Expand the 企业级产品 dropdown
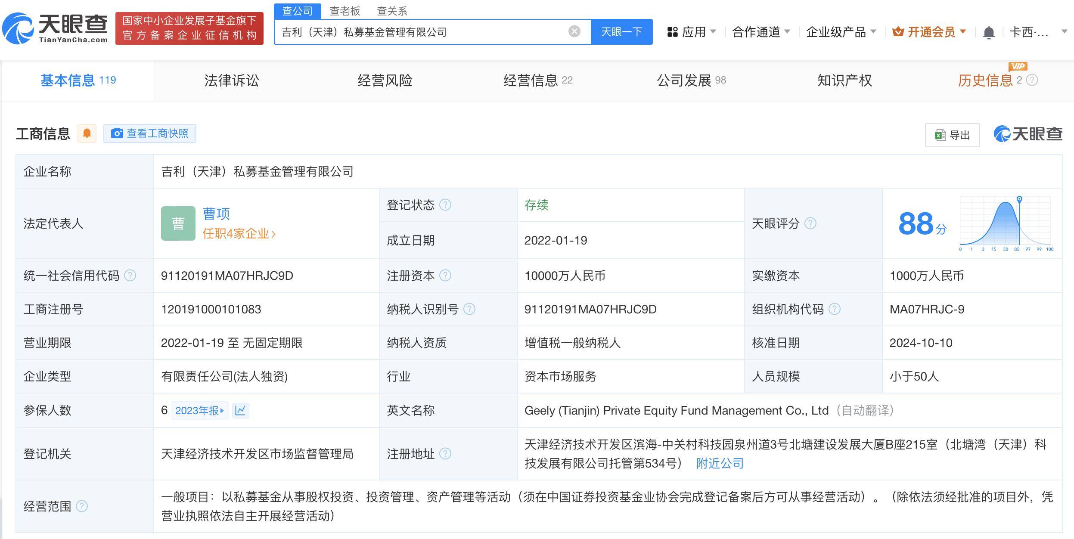The width and height of the screenshot is (1074, 539). (x=841, y=32)
